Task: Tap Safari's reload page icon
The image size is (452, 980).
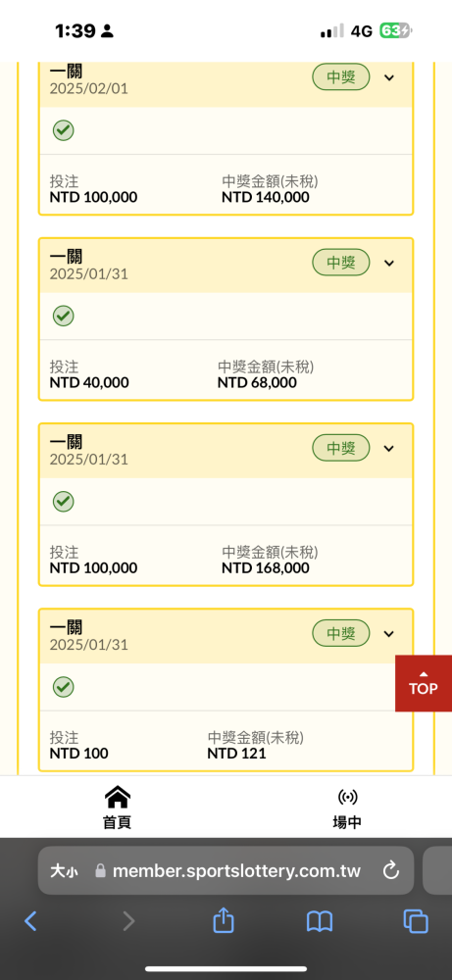Action: tap(391, 870)
